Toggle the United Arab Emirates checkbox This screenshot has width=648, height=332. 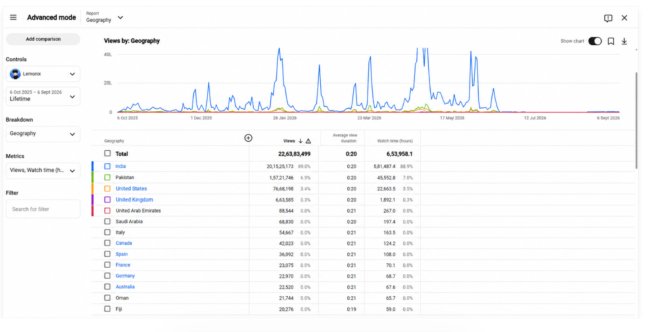(107, 210)
